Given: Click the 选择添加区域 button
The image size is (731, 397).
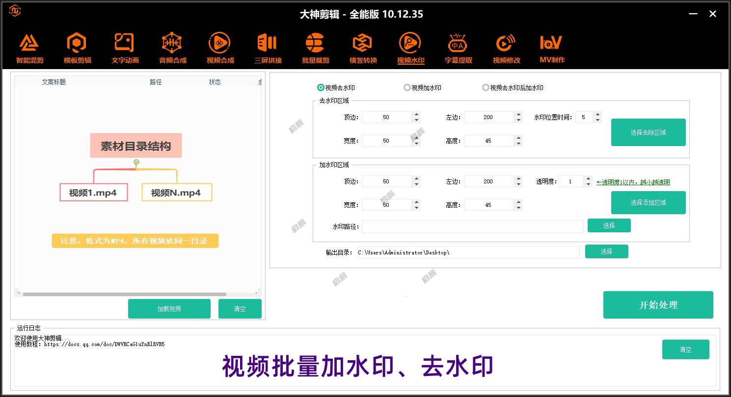Looking at the screenshot, I should tap(648, 202).
